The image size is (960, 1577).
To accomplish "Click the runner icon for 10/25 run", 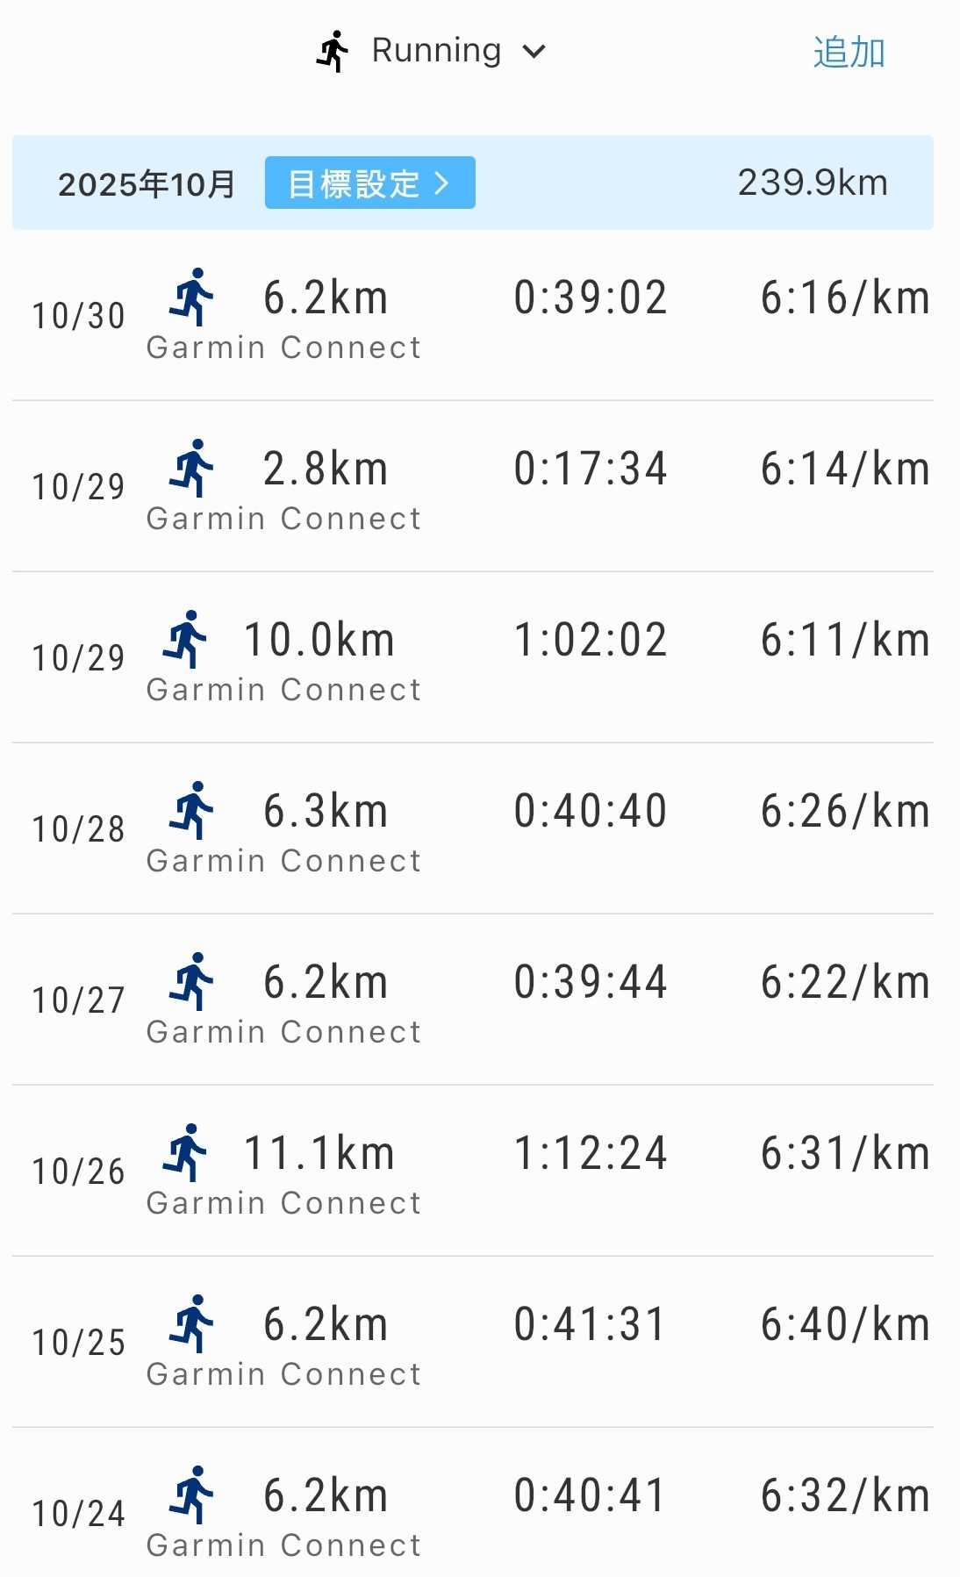I will pos(191,1323).
